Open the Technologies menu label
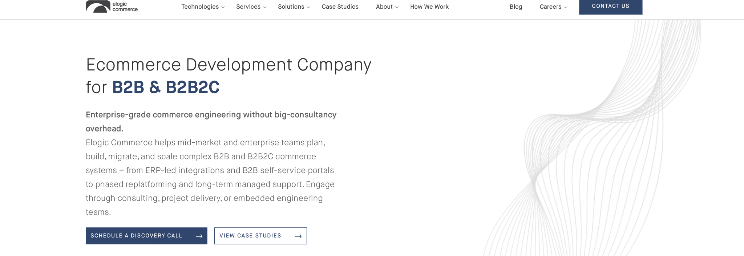The width and height of the screenshot is (744, 256). pyautogui.click(x=200, y=7)
